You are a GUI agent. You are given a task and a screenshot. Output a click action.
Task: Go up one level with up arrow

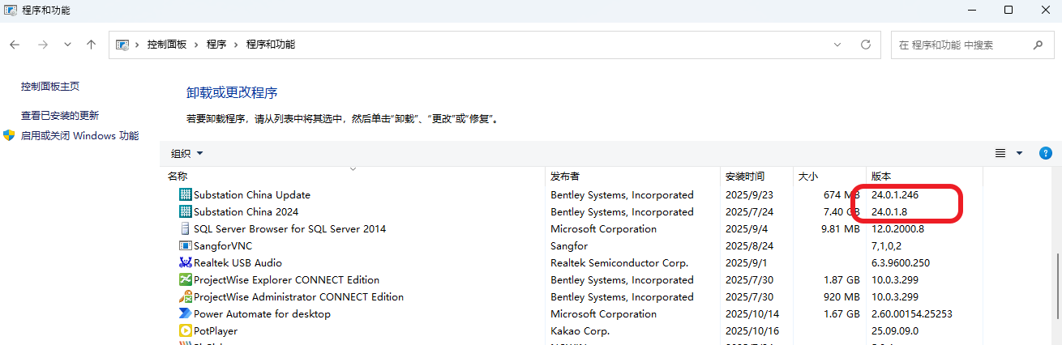[x=92, y=45]
